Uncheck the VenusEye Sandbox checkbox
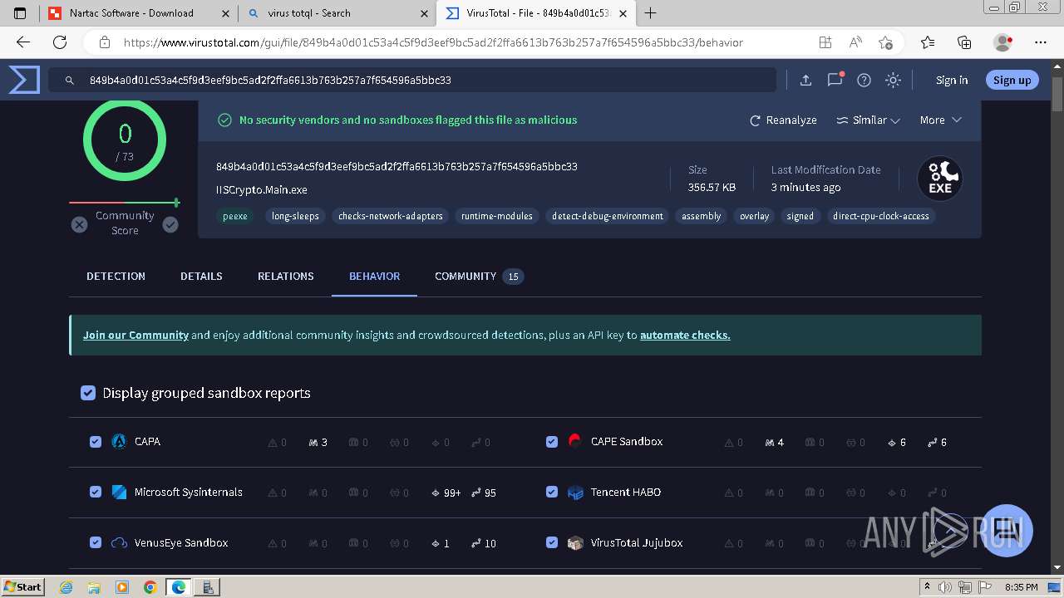 point(96,542)
